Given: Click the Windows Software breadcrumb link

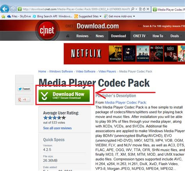Looking at the screenshot, I should 61,71.
